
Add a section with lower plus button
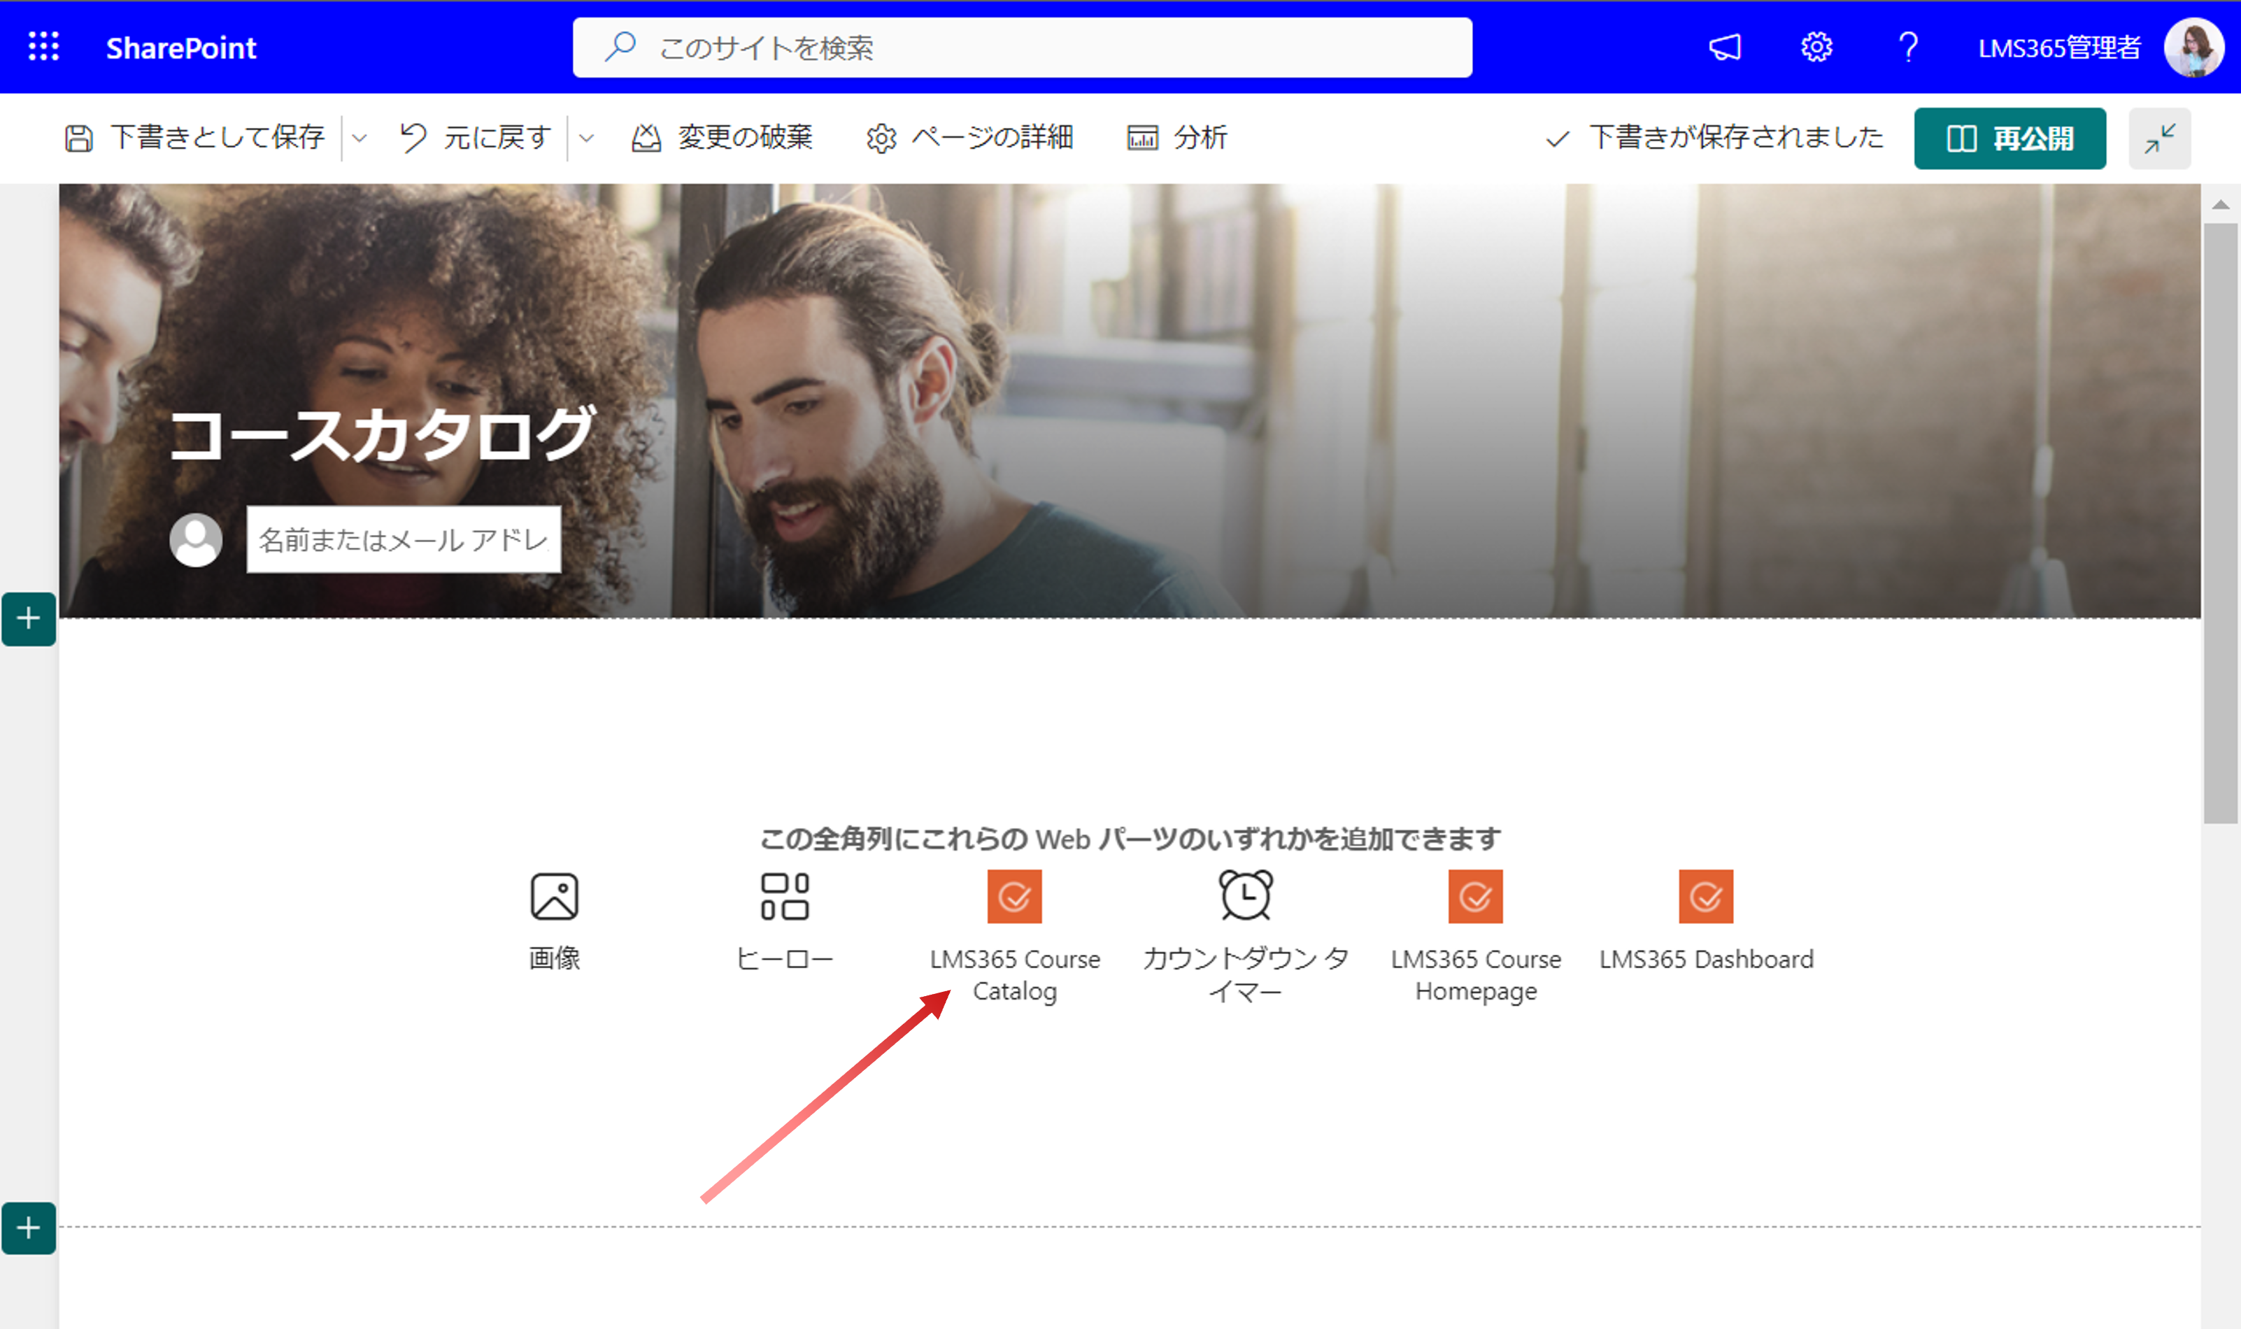(x=29, y=1228)
